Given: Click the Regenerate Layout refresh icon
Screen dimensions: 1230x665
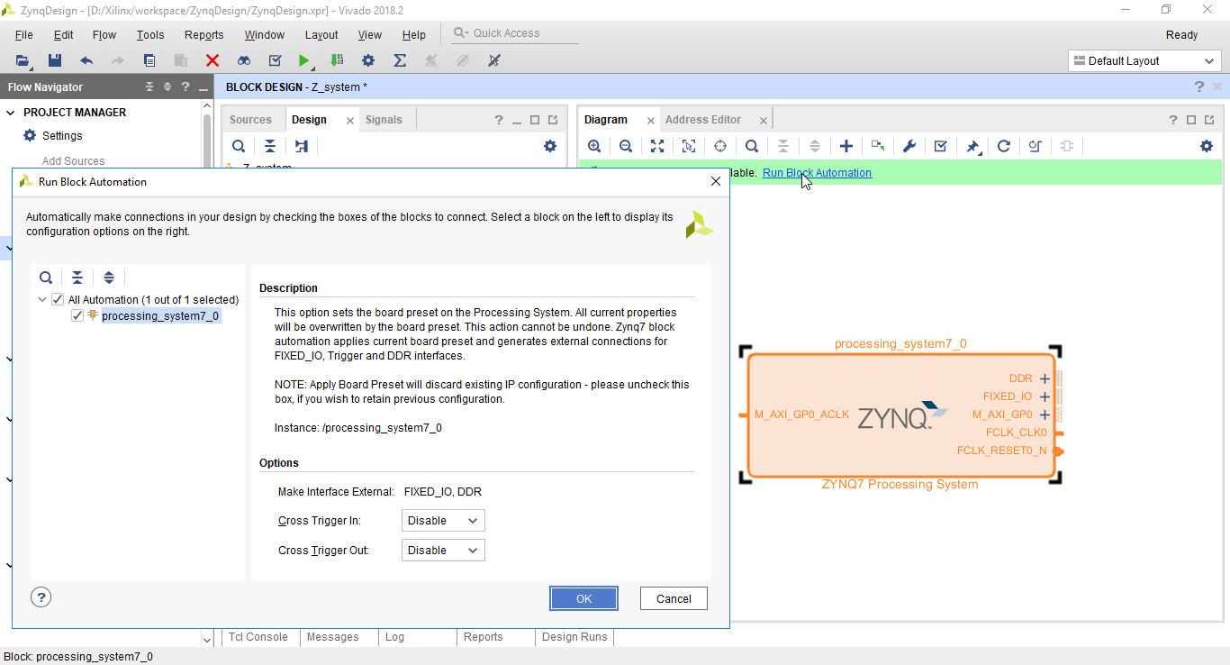Looking at the screenshot, I should pos(1004,146).
